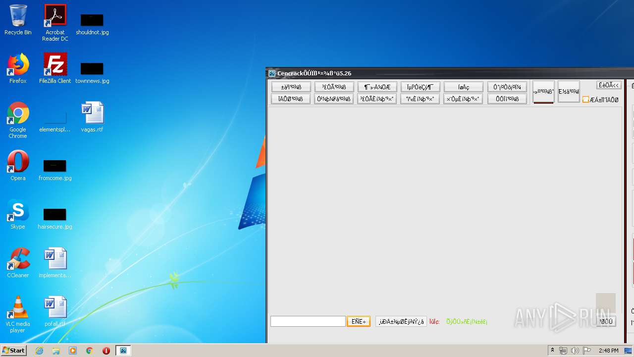Launch the FileZilla Client shortcut

55,68
